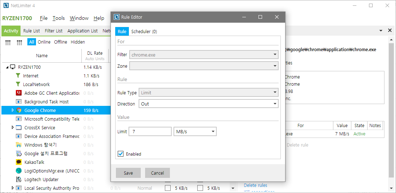Click the small grid view icon
The width and height of the screenshot is (396, 193).
pos(8,42)
